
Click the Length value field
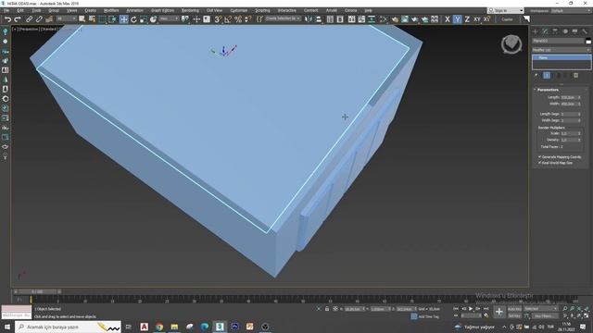(x=569, y=97)
